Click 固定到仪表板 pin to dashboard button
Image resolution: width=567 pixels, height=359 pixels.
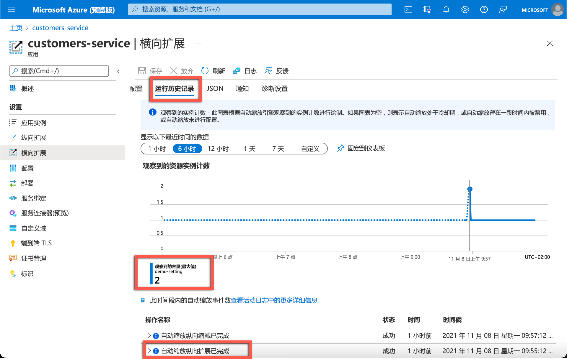click(x=361, y=148)
